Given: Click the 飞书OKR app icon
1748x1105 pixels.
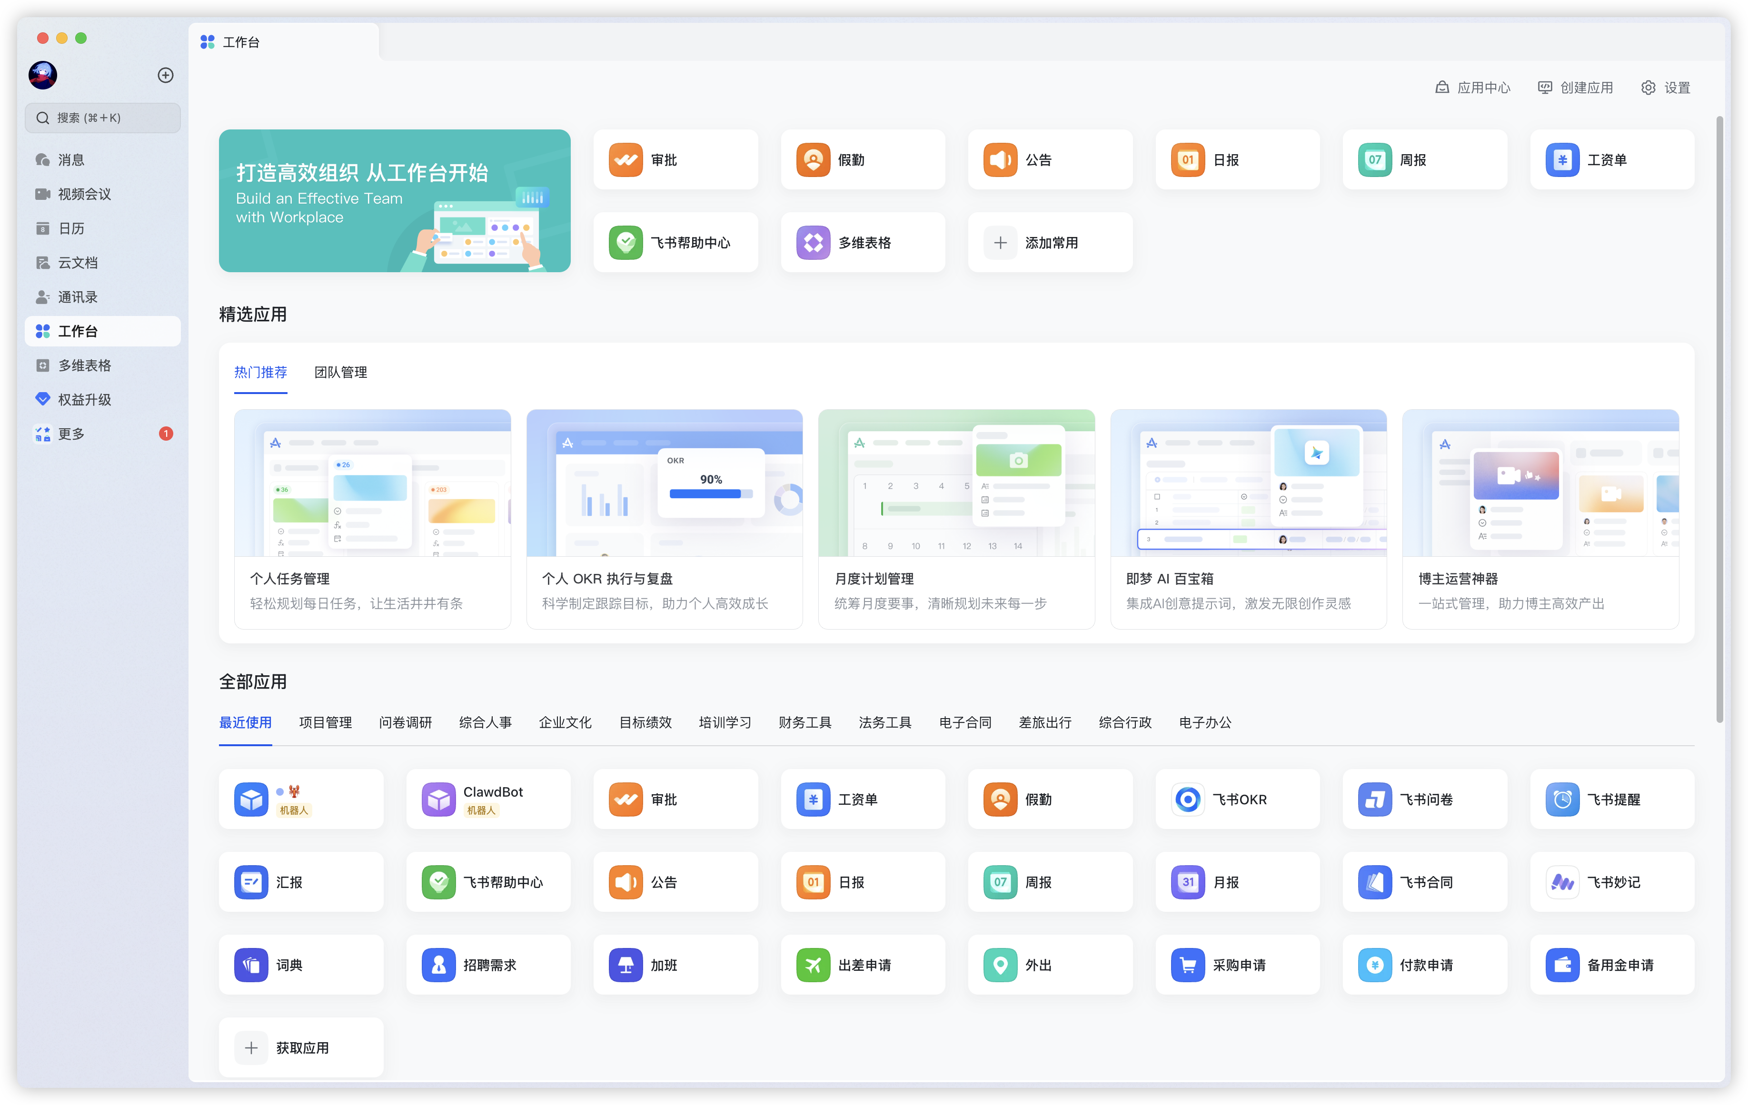Looking at the screenshot, I should pyautogui.click(x=1188, y=799).
